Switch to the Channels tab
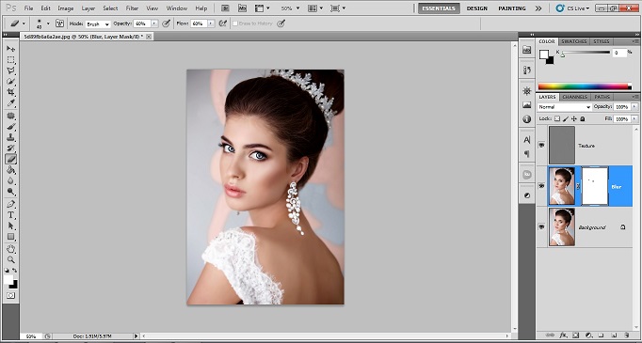The height and width of the screenshot is (343, 642). pyautogui.click(x=575, y=97)
